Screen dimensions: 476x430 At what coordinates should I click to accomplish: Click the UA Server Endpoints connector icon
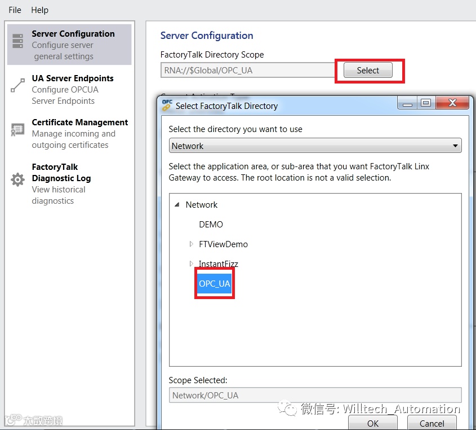click(x=17, y=85)
